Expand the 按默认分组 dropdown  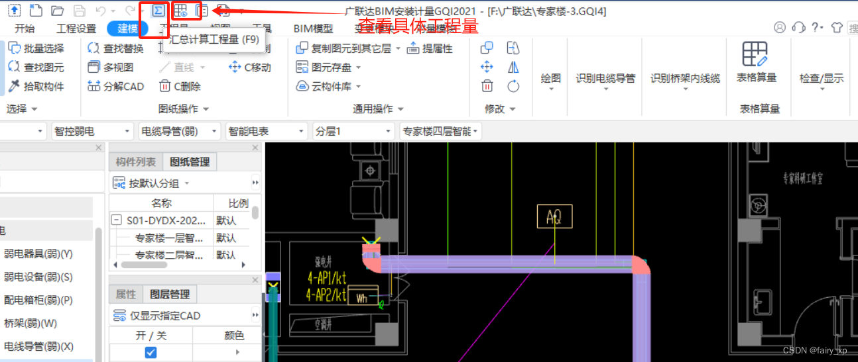(186, 183)
